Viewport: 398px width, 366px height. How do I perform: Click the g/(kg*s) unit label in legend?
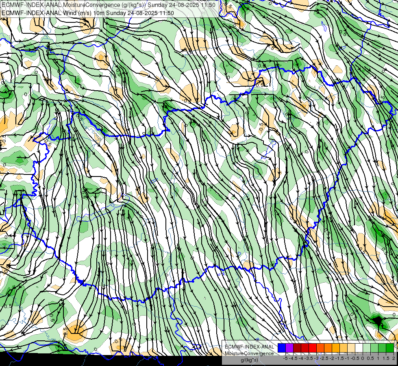tap(249, 360)
